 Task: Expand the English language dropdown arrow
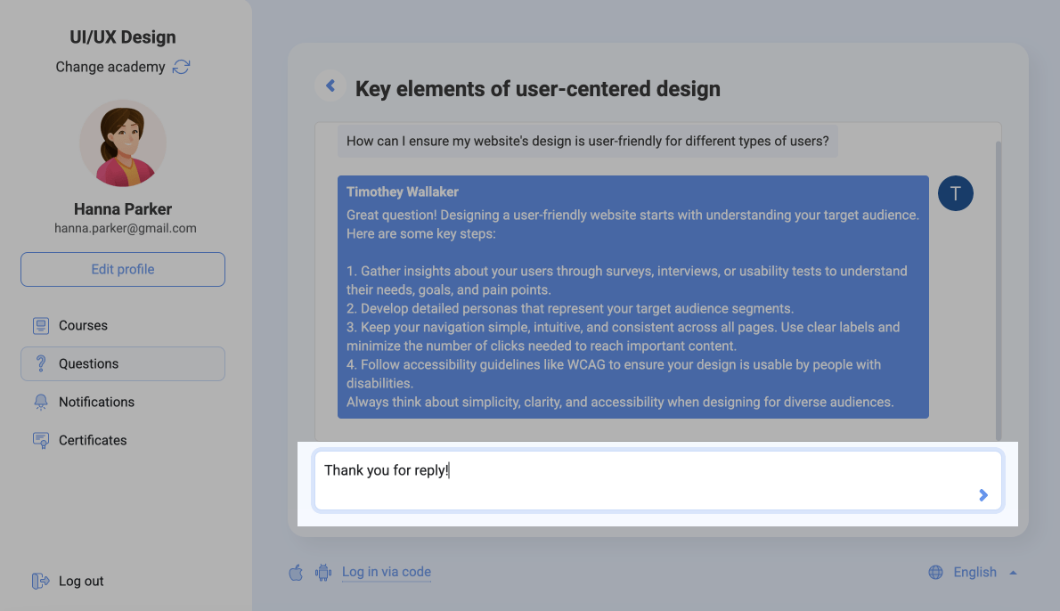(1013, 573)
